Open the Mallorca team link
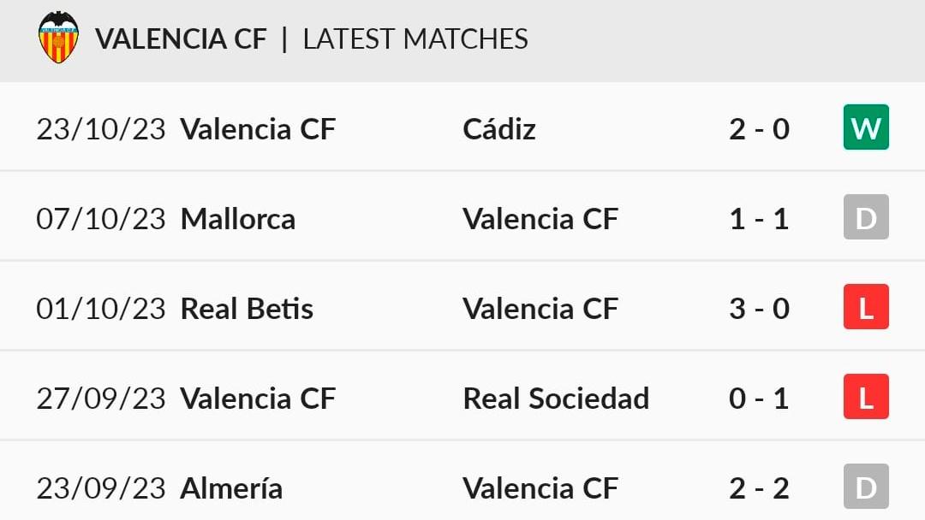 point(238,219)
